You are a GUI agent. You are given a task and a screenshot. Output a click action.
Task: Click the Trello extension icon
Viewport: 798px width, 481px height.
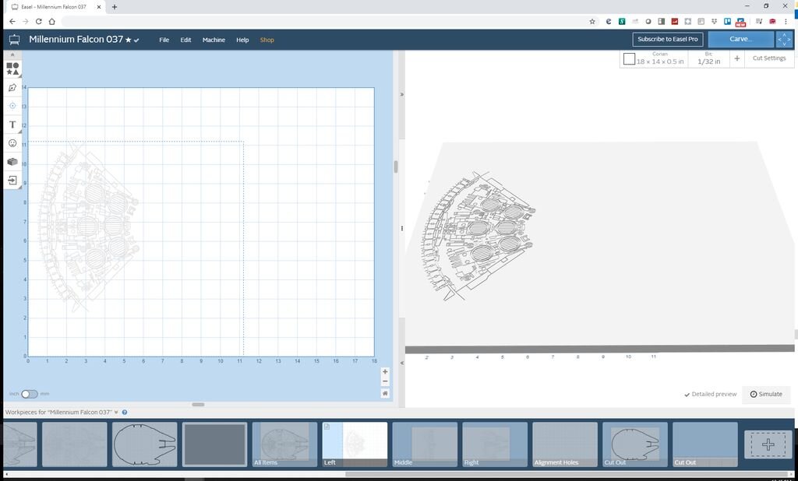point(727,21)
